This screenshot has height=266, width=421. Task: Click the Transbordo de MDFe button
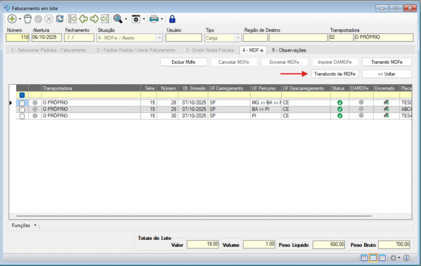coord(335,74)
